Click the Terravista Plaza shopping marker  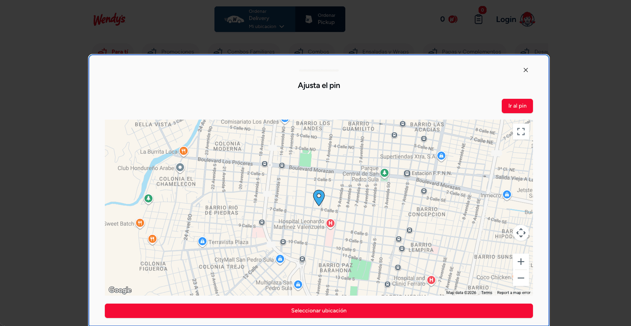pos(202,241)
